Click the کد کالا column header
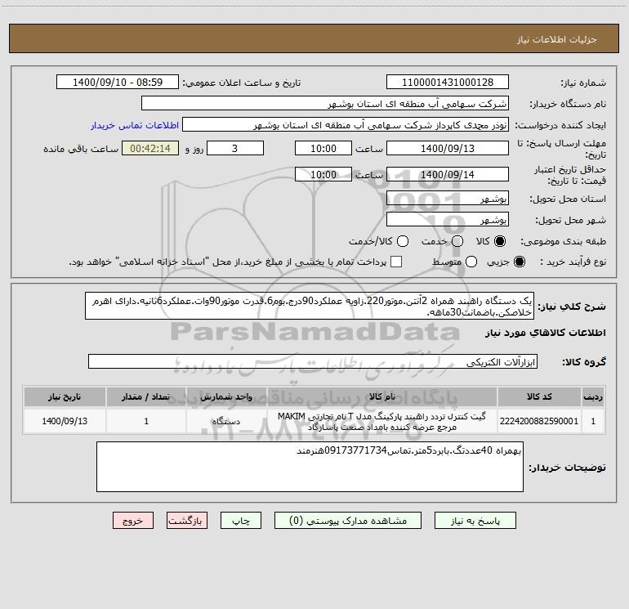629x609 pixels. tap(539, 396)
